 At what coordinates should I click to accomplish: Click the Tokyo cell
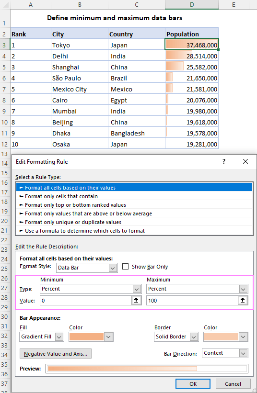(80, 45)
